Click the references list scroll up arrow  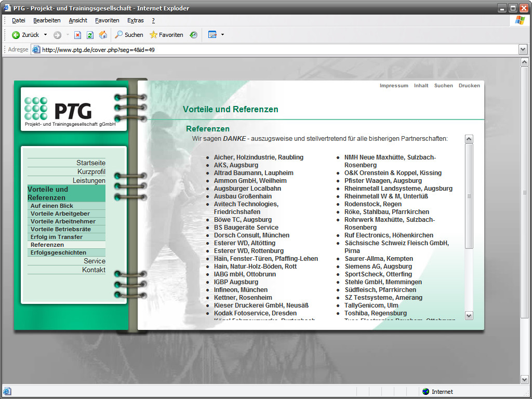pos(469,139)
